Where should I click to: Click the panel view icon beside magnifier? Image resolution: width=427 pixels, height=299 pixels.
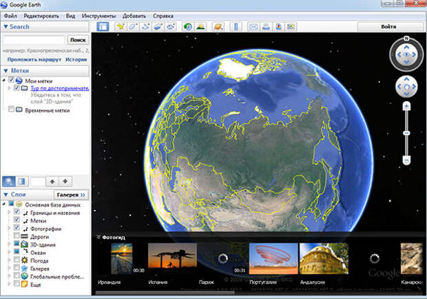[22, 181]
